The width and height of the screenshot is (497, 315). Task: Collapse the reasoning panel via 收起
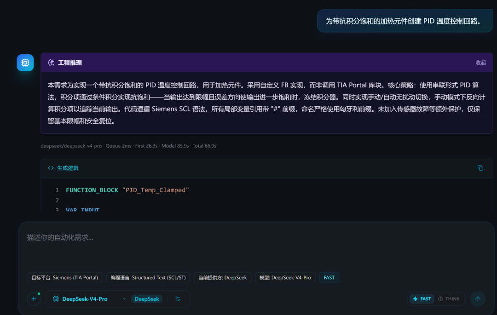(480, 63)
